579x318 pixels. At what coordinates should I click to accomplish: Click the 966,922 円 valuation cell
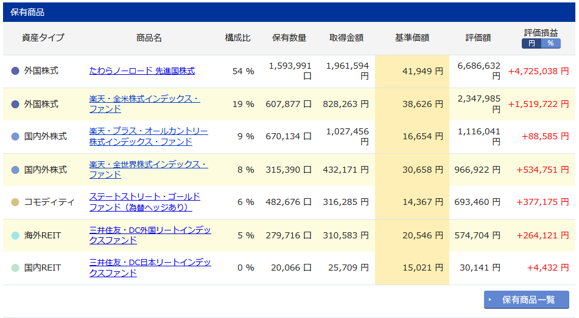tap(477, 170)
